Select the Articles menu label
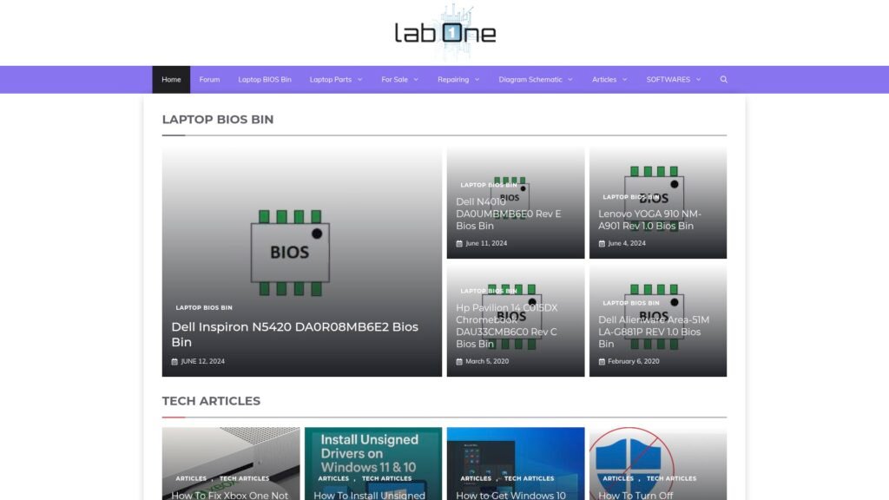889x500 pixels. [x=604, y=79]
